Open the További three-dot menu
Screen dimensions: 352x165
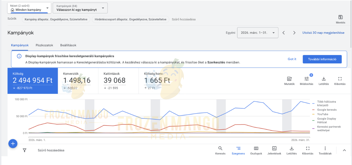point(325,148)
